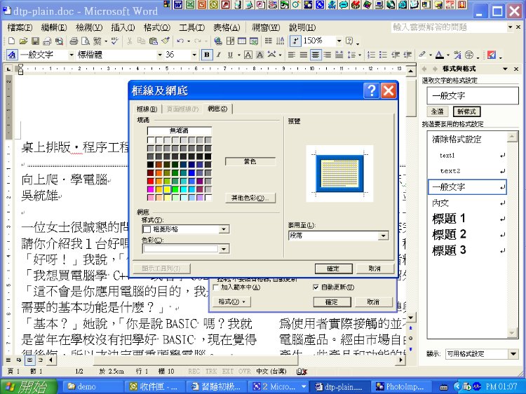This screenshot has width=526, height=394.
Task: Open the 編輯 menu
Action: (x=54, y=27)
